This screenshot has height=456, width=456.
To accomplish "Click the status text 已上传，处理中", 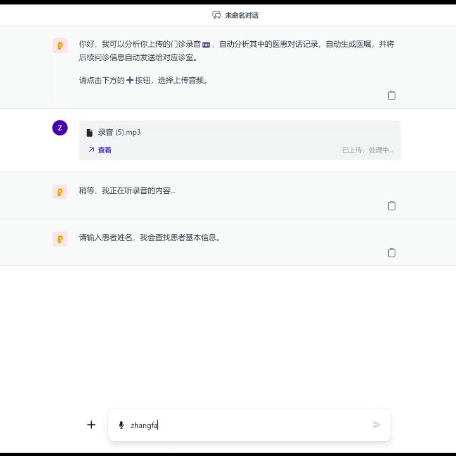I will pos(367,150).
